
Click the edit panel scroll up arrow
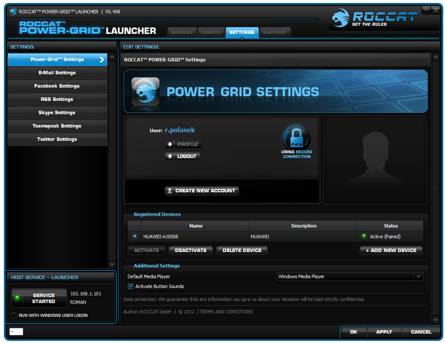(436, 57)
